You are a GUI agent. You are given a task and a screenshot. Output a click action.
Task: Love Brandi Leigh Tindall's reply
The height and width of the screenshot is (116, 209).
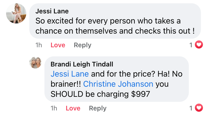tap(73, 108)
